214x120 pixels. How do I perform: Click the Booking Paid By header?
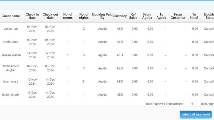point(102,16)
